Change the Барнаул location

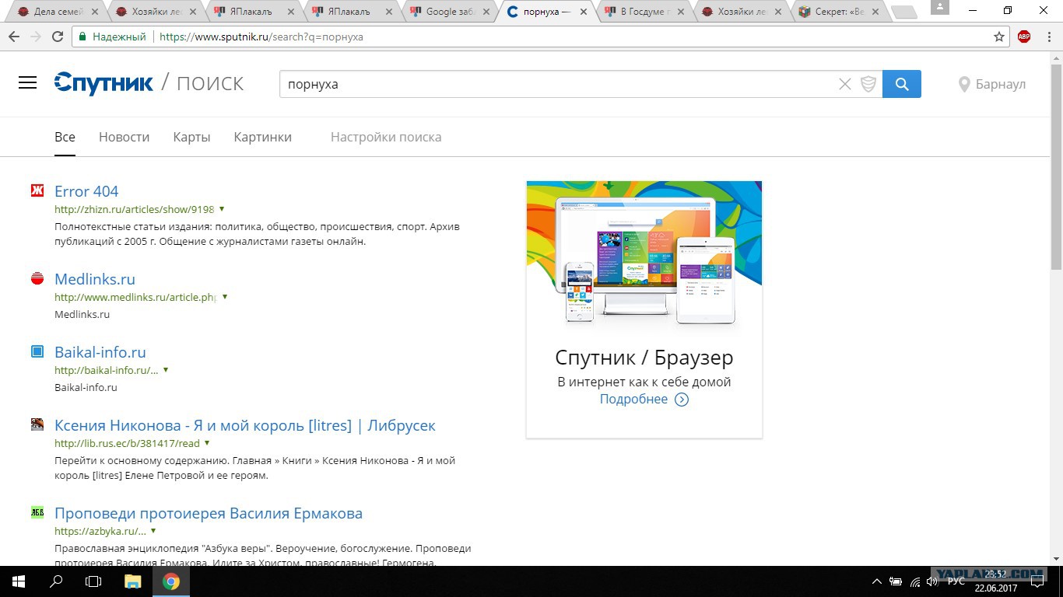coord(992,84)
